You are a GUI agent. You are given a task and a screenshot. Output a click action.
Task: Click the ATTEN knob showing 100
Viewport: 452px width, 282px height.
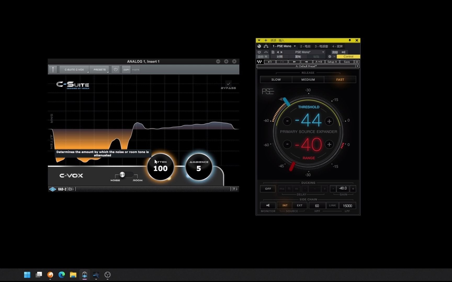click(160, 167)
